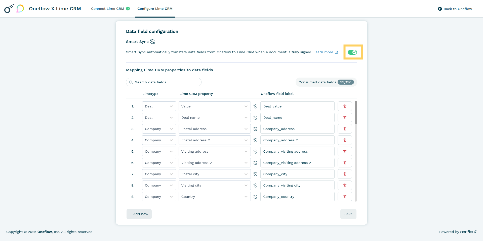Open Limetype dropdown in row 2

click(159, 117)
